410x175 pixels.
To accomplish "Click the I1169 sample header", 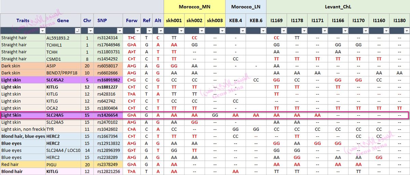I will tap(276, 20).
